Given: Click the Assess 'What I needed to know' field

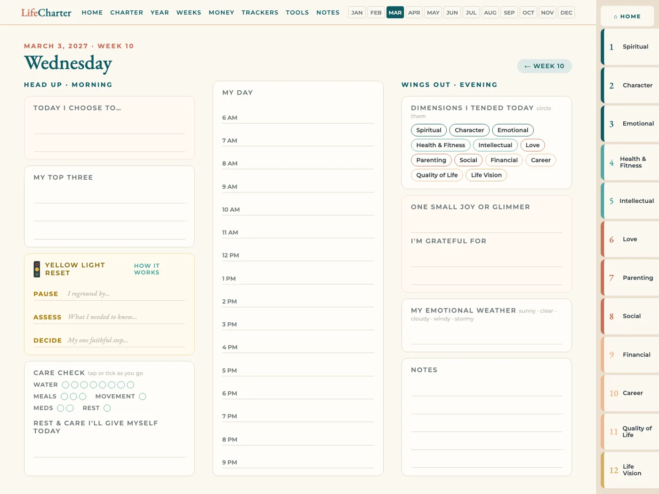Looking at the screenshot, I should click(126, 317).
